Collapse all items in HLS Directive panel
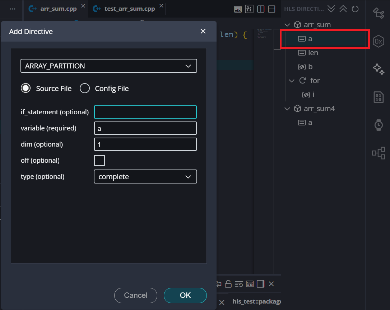This screenshot has width=390, height=310. pos(343,9)
